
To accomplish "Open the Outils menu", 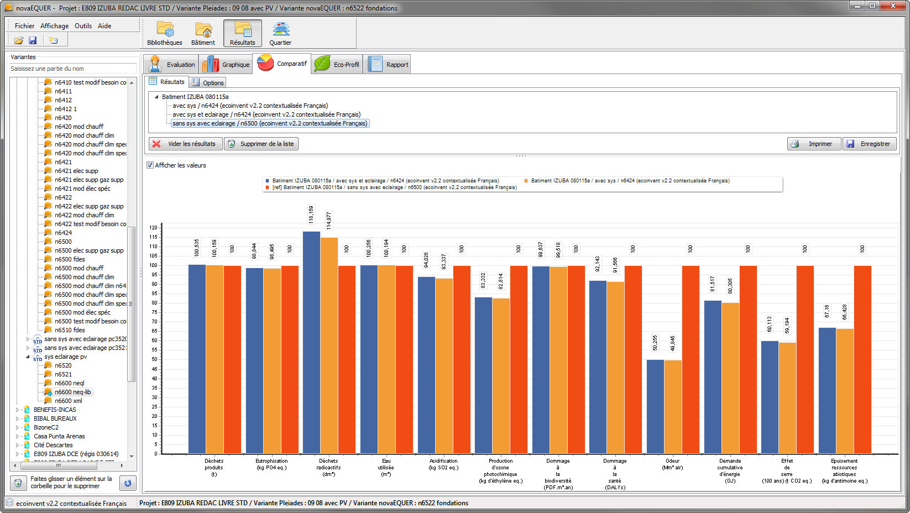I will coord(83,26).
